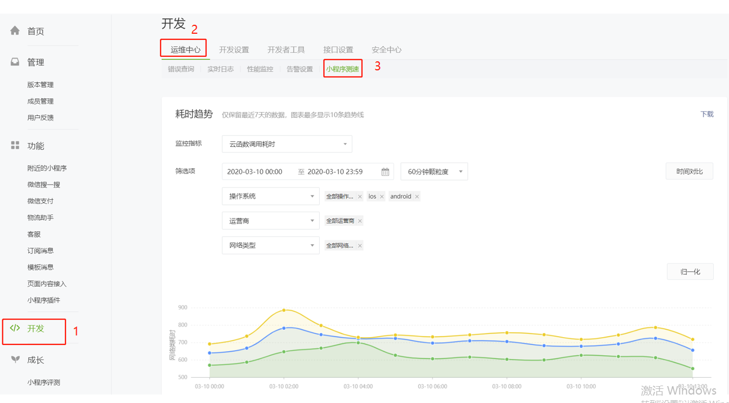
Task: Click yellow line peak point at 02:00
Action: [x=284, y=310]
